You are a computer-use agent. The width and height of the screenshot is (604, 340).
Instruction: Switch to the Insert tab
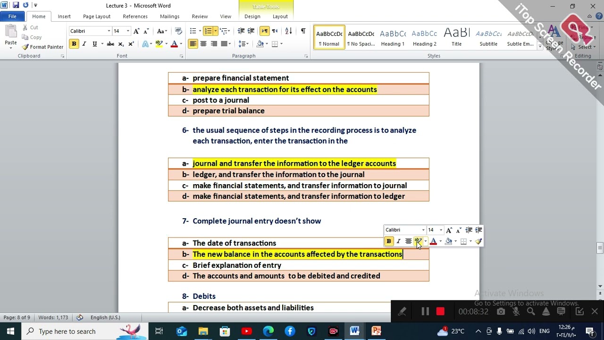(64, 17)
